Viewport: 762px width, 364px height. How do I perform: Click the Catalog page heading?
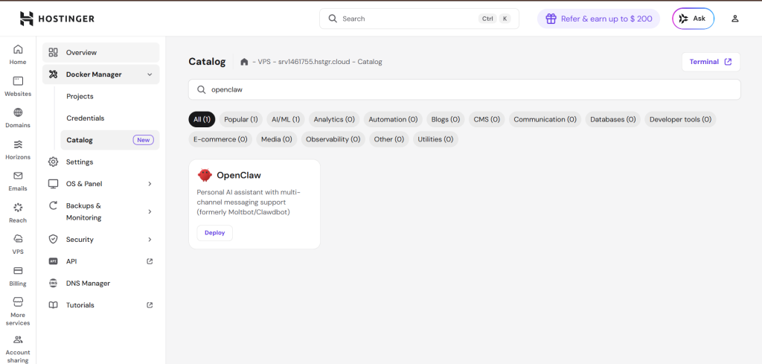207,62
